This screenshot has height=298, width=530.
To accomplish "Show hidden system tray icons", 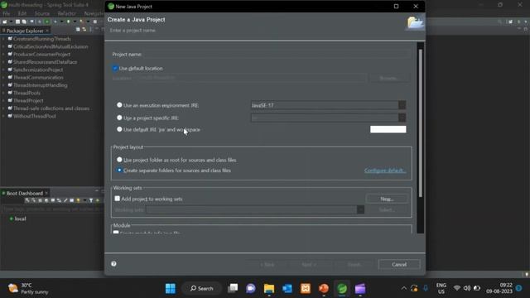I will pos(403,288).
